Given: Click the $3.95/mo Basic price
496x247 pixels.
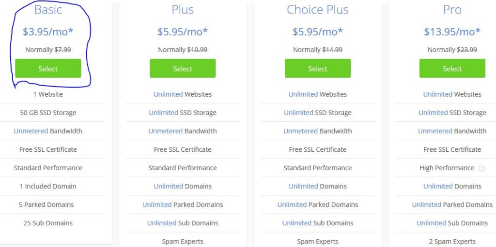Looking at the screenshot, I should [x=48, y=31].
